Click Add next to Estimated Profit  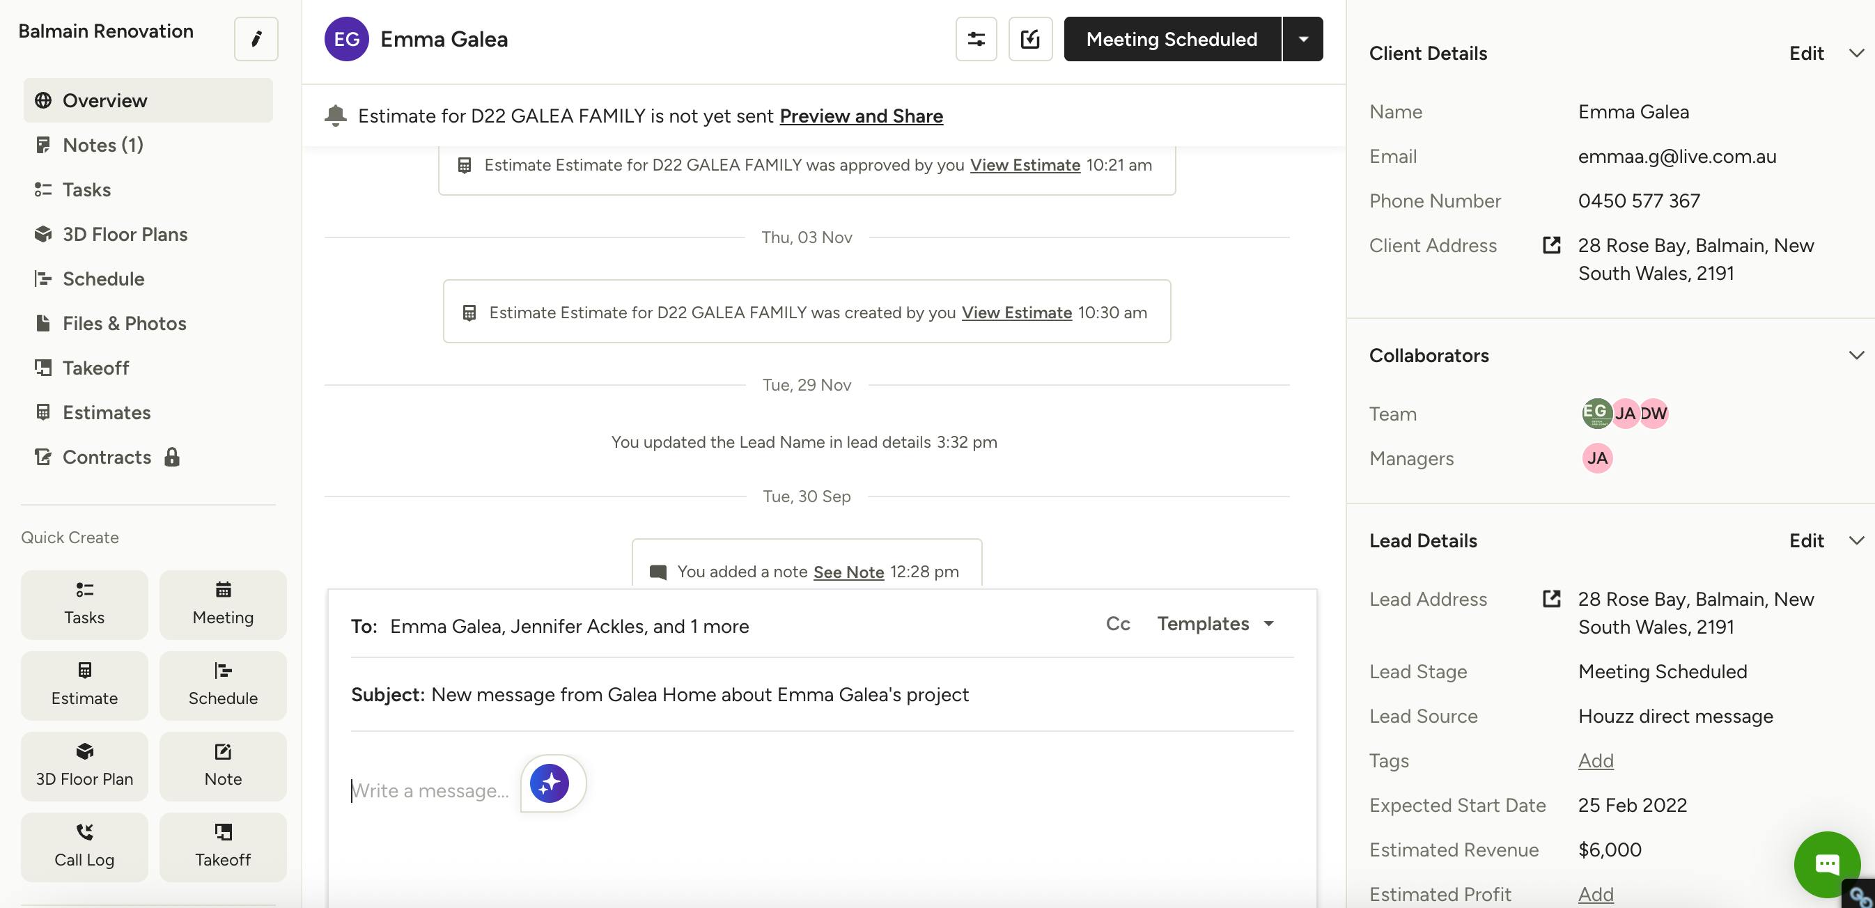click(1596, 894)
